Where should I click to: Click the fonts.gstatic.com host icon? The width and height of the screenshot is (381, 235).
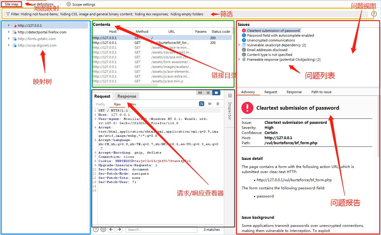click(x=14, y=39)
